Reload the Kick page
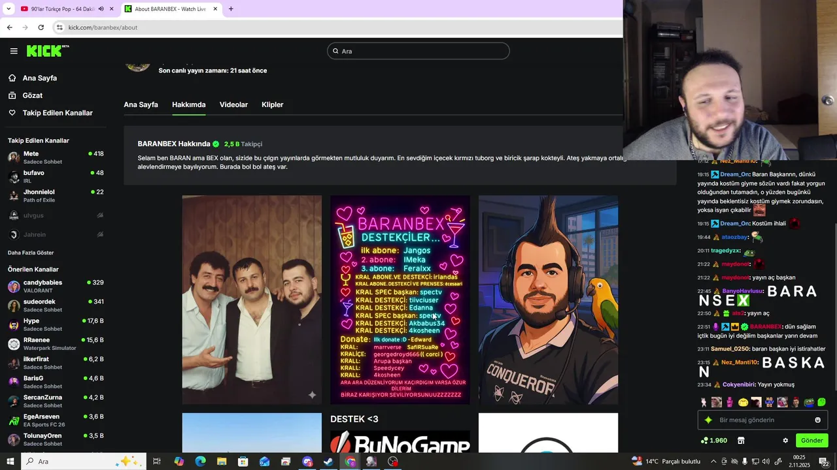The height and width of the screenshot is (470, 837). 41,27
